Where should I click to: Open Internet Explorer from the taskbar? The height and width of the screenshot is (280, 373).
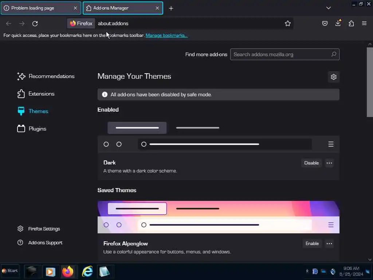(x=87, y=271)
